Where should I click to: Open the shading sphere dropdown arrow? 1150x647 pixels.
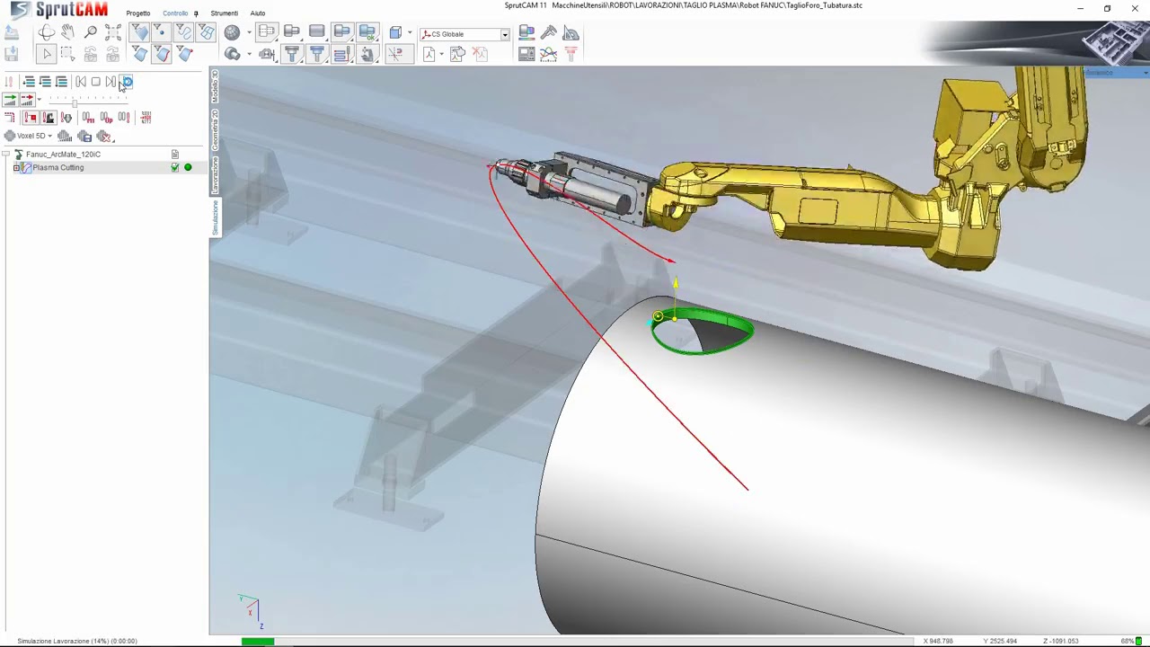(249, 32)
